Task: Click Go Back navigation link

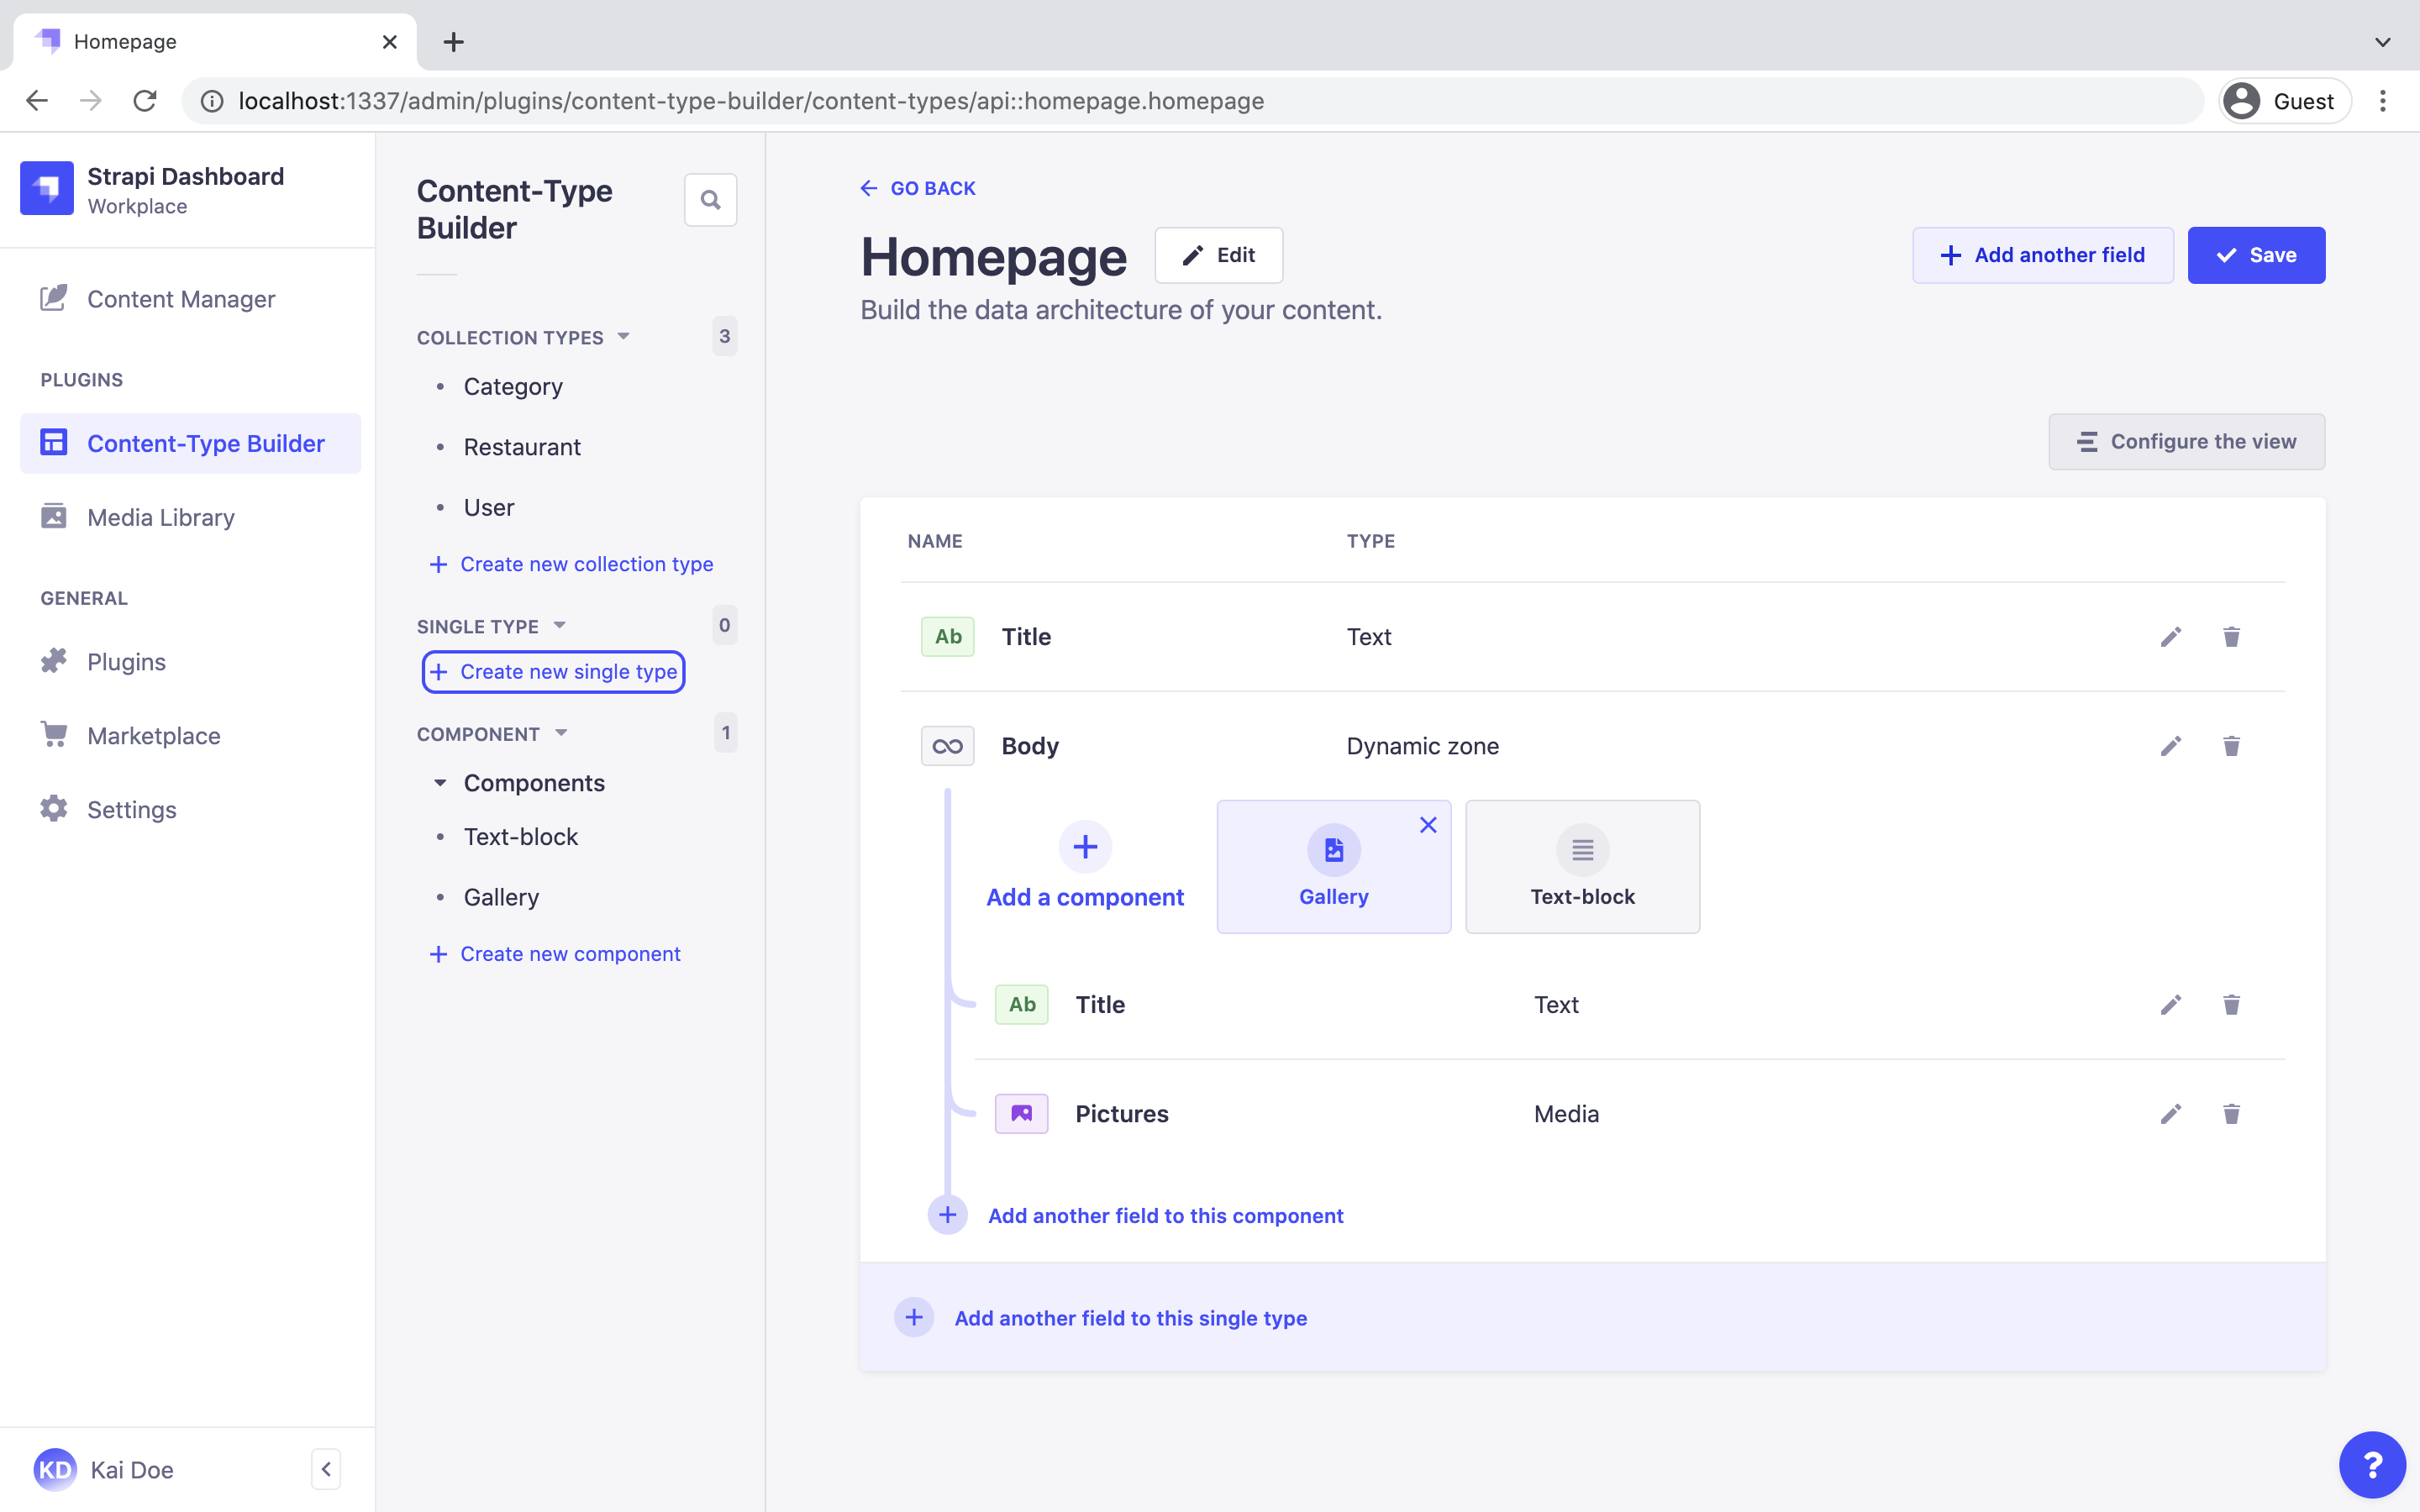Action: tap(918, 186)
